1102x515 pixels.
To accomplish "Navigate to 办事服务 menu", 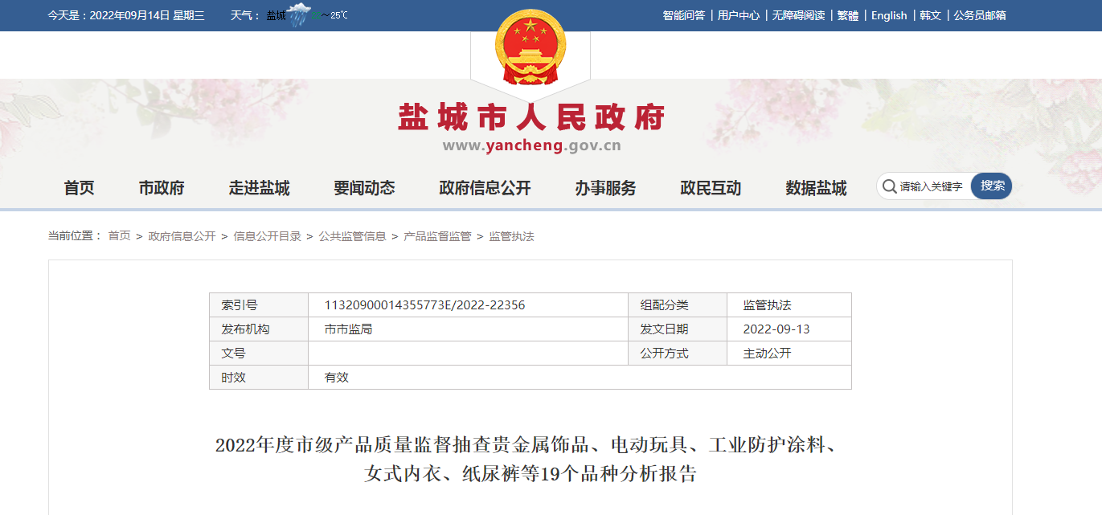I will tap(605, 188).
